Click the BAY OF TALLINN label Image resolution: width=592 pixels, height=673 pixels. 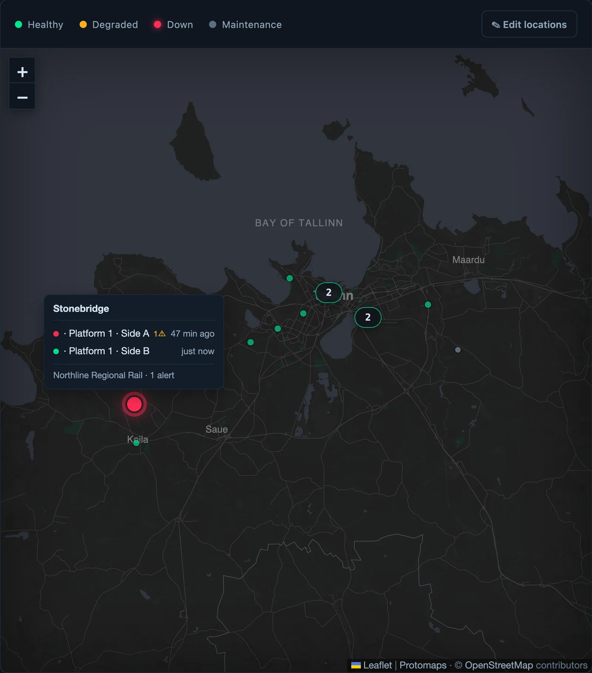pyautogui.click(x=299, y=223)
